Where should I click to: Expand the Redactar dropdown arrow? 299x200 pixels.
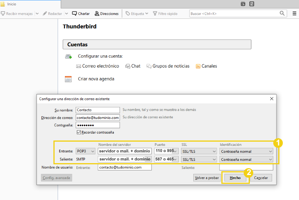[66, 14]
